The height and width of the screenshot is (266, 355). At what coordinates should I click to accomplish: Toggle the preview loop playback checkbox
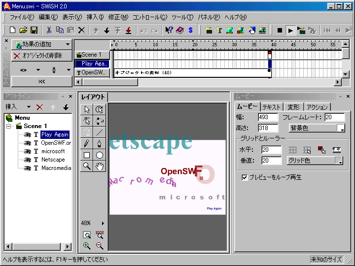[245, 177]
